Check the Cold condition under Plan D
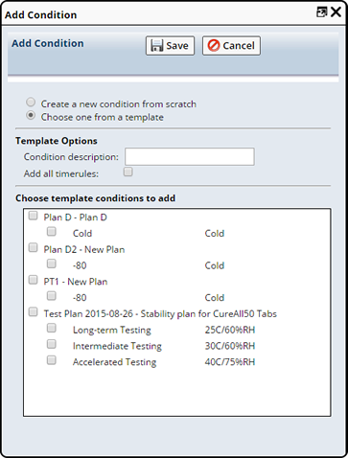The height and width of the screenshot is (458, 348). [52, 232]
